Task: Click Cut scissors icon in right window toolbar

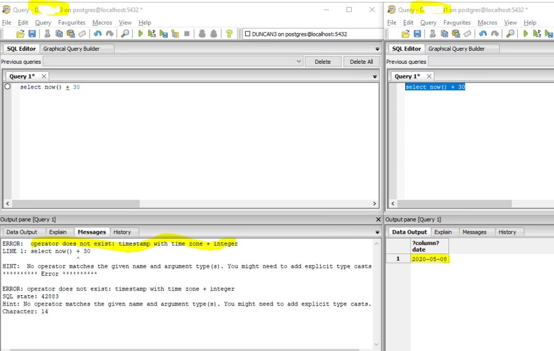Action: coord(432,34)
